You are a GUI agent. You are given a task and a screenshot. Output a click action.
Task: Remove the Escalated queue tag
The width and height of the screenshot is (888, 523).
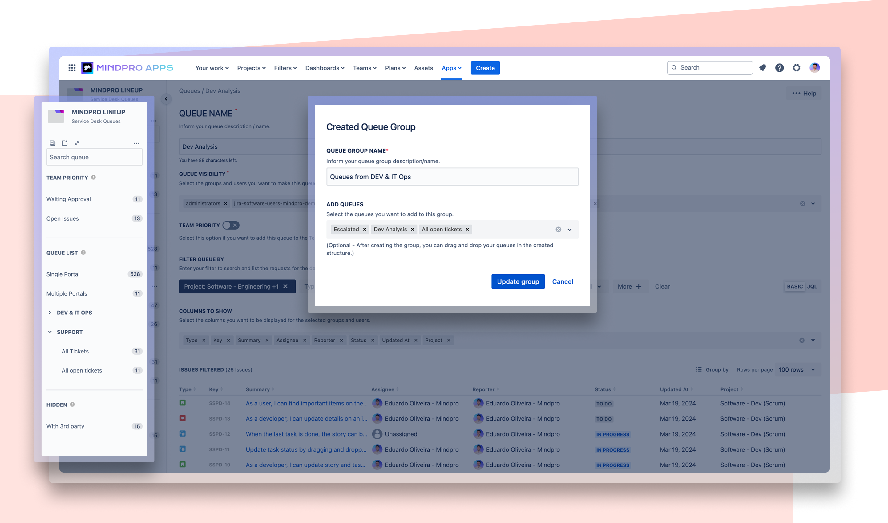(x=365, y=230)
